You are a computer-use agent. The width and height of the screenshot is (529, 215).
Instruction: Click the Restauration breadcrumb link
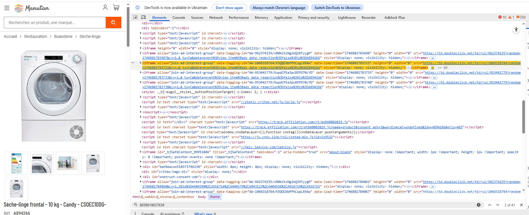pos(36,36)
